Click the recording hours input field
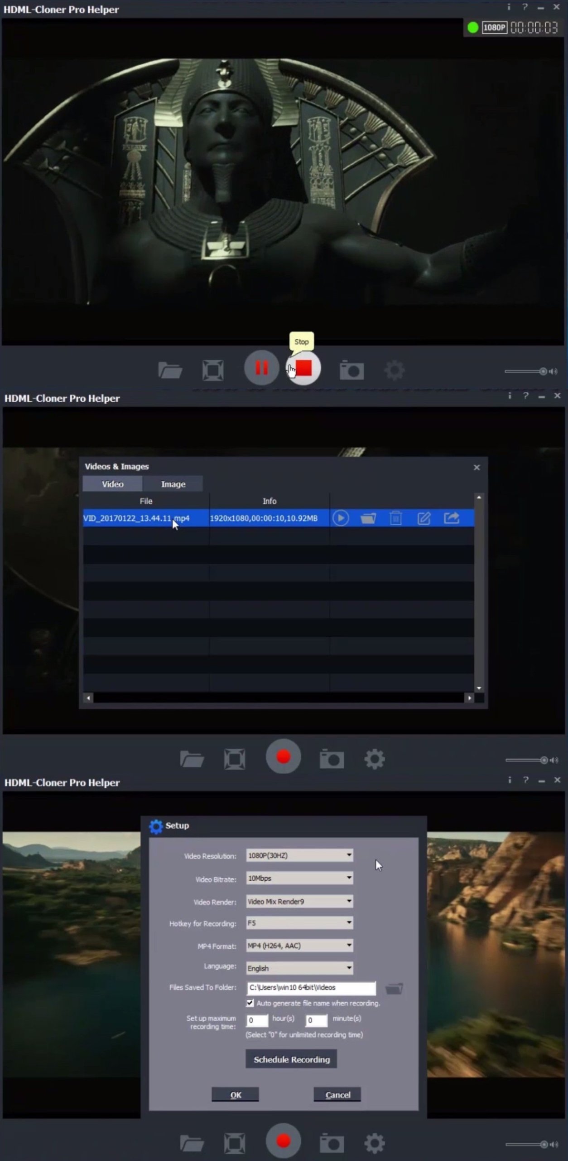The height and width of the screenshot is (1161, 568). click(257, 1020)
